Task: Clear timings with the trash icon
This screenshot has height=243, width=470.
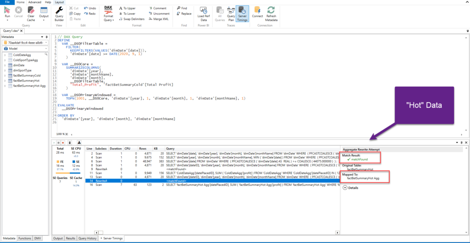Action: point(70,143)
